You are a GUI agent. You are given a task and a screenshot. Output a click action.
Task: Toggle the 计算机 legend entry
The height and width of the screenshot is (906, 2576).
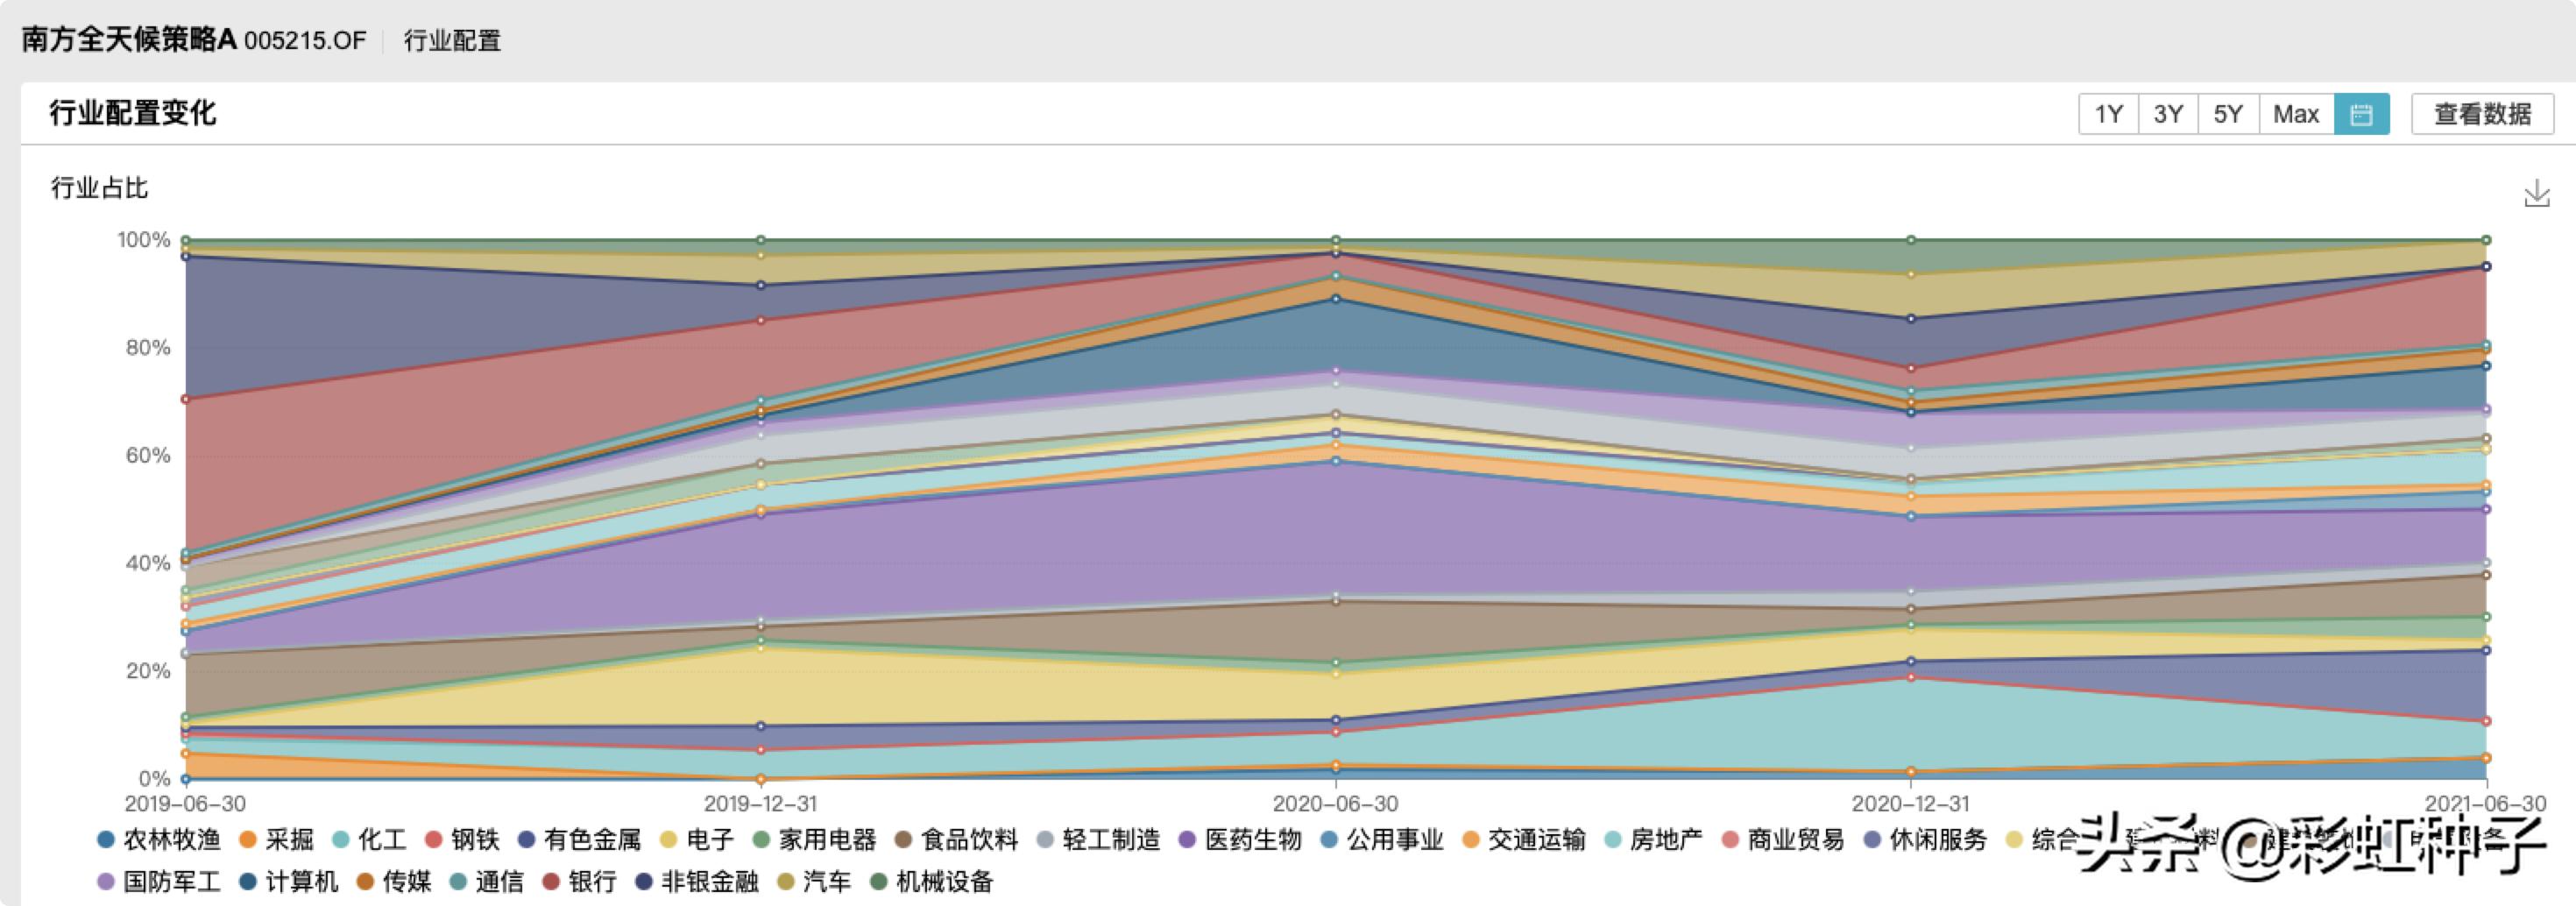(289, 882)
